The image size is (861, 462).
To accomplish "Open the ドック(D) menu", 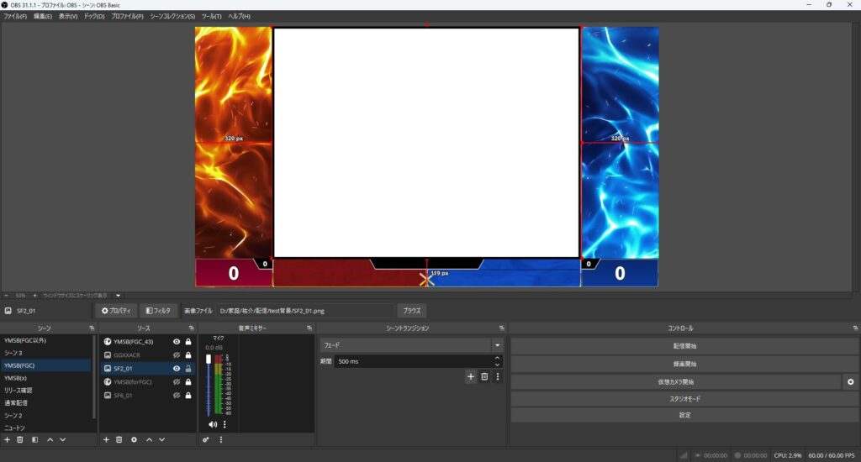I will click(x=94, y=17).
